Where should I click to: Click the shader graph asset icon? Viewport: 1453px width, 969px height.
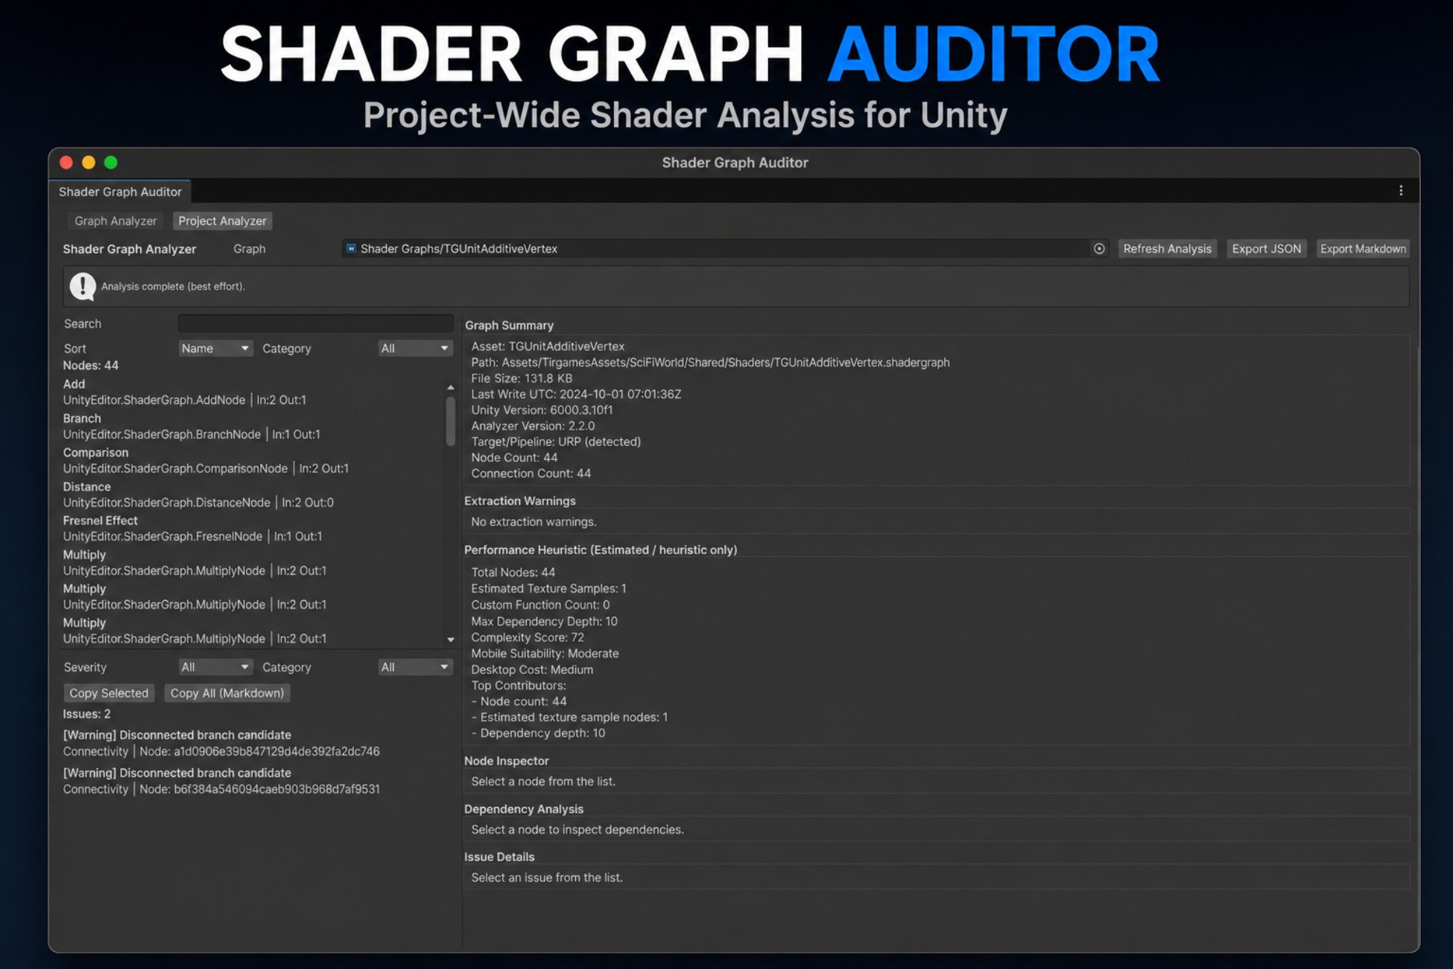[351, 248]
